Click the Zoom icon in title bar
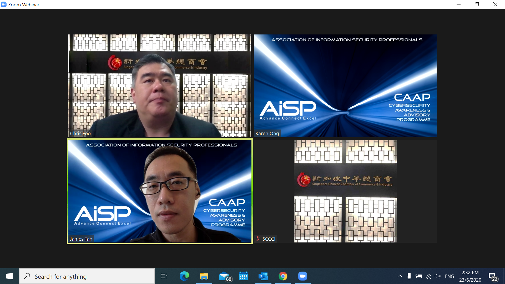This screenshot has width=505, height=284. [x=4, y=4]
